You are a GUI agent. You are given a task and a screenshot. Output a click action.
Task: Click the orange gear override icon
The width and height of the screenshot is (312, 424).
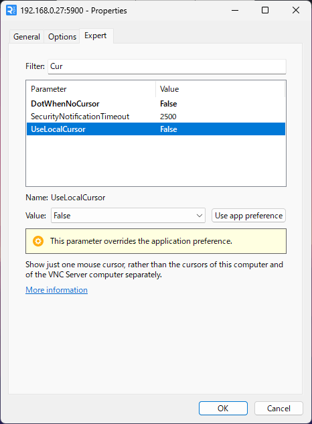click(38, 241)
